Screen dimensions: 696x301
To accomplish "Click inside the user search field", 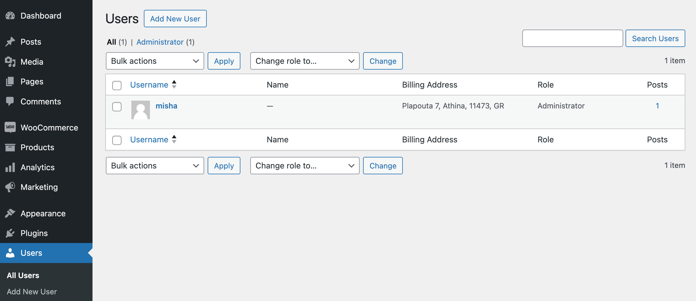I will [572, 38].
